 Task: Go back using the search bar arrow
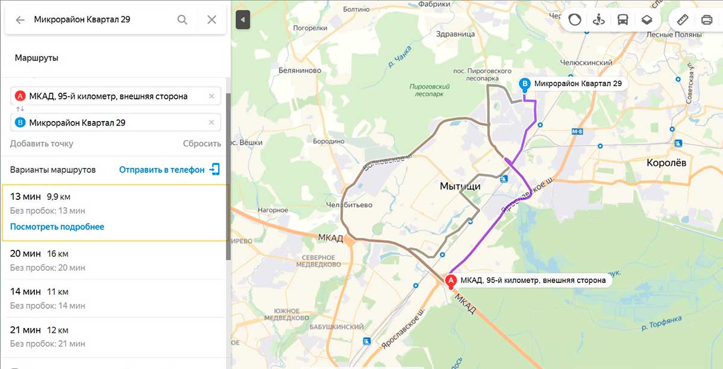pos(20,20)
